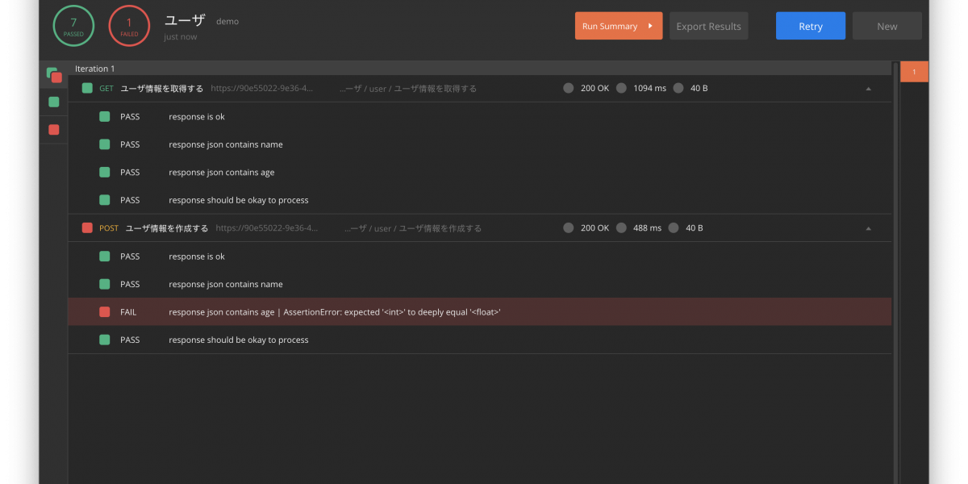Open the failed age assertion error row
968x484 pixels.
[335, 312]
